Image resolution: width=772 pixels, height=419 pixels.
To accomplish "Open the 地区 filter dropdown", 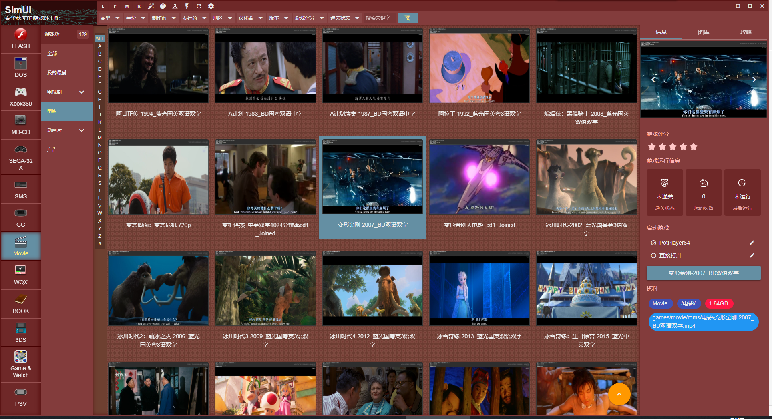I will pyautogui.click(x=223, y=18).
